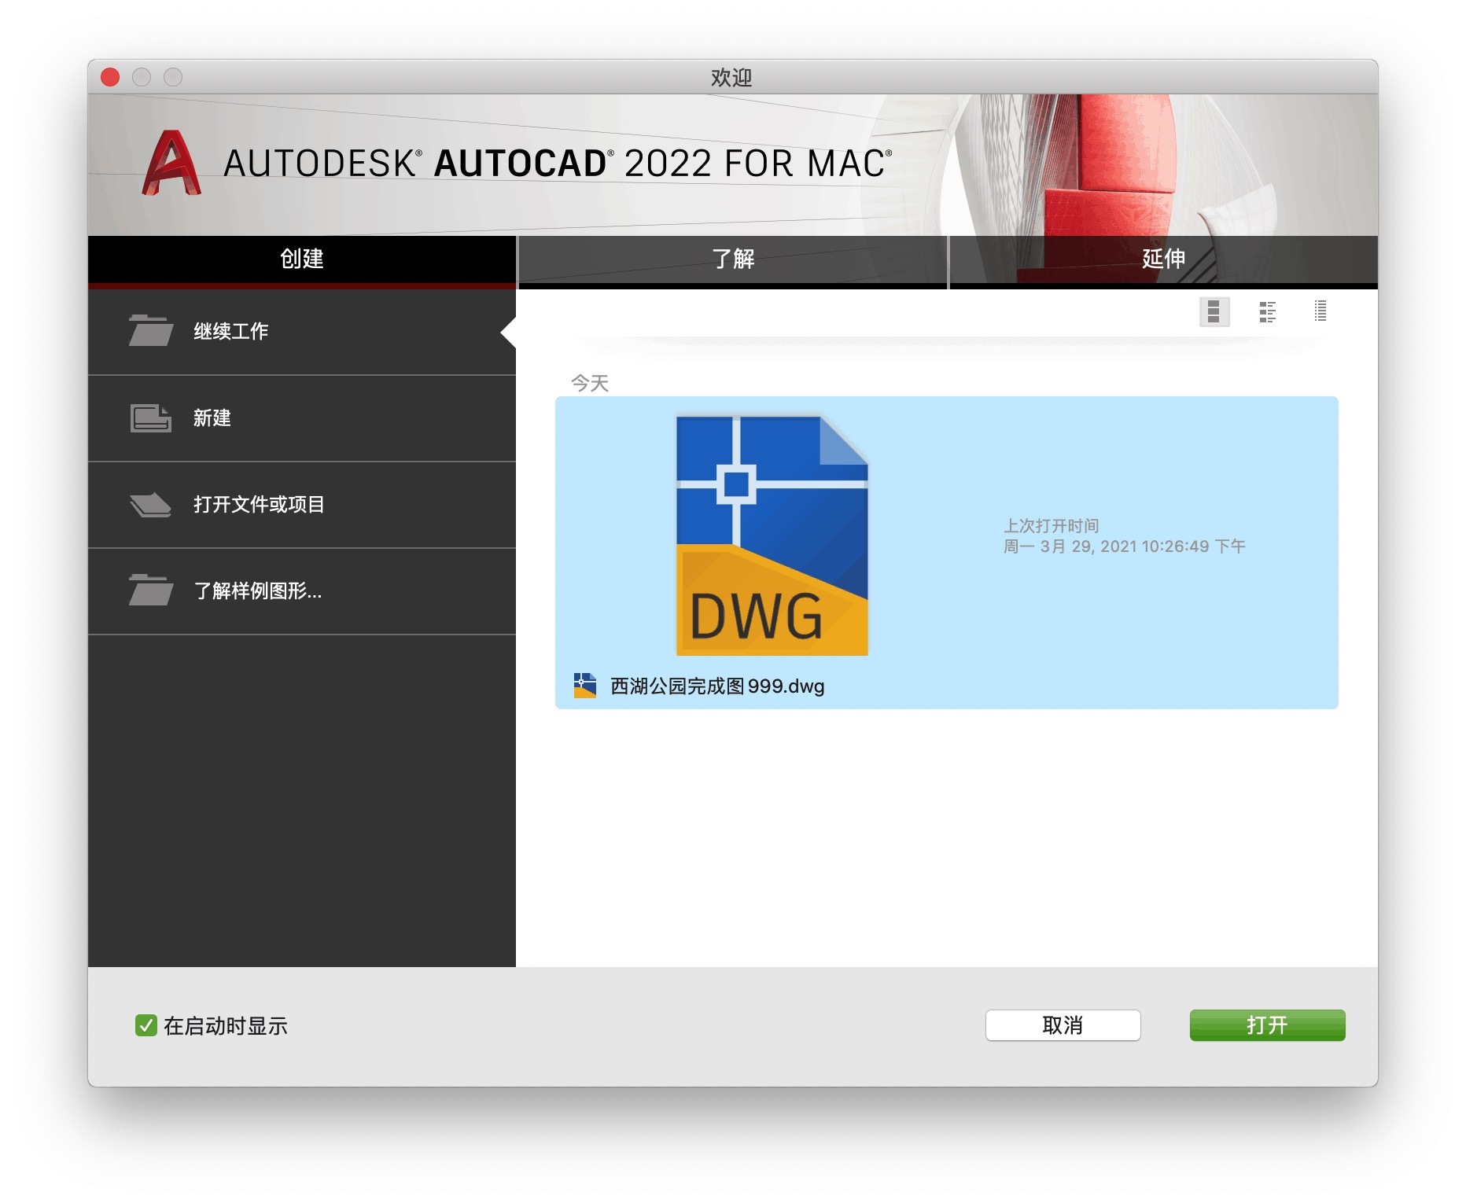1466x1203 pixels.
Task: Click the folder icon beside 继续工作
Action: (x=150, y=331)
